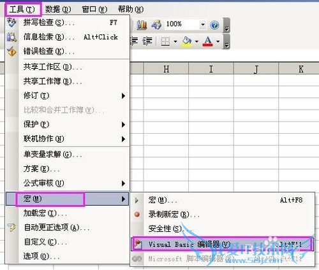The height and width of the screenshot is (270, 319).
Task: Click the AutoCorrect options lightning icon
Action: (x=11, y=227)
